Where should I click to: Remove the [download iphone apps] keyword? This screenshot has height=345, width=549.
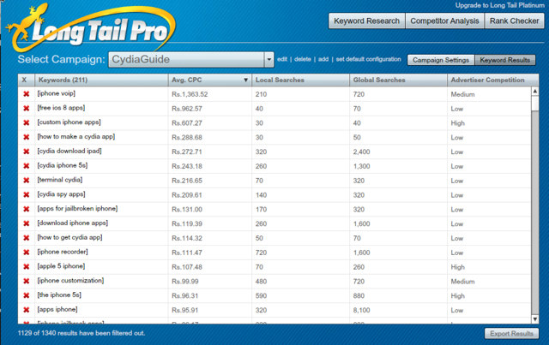click(x=27, y=223)
